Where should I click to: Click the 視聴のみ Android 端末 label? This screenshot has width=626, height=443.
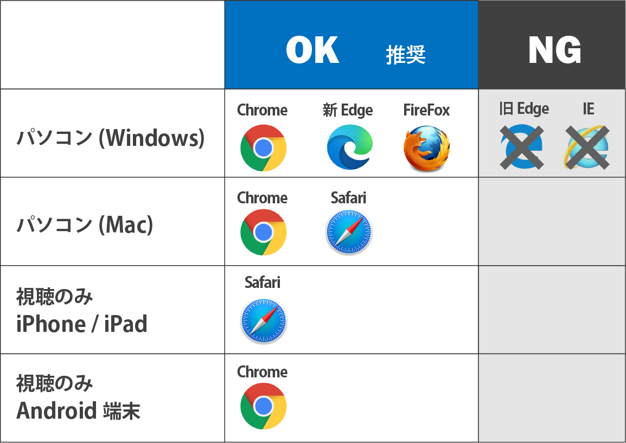click(78, 397)
